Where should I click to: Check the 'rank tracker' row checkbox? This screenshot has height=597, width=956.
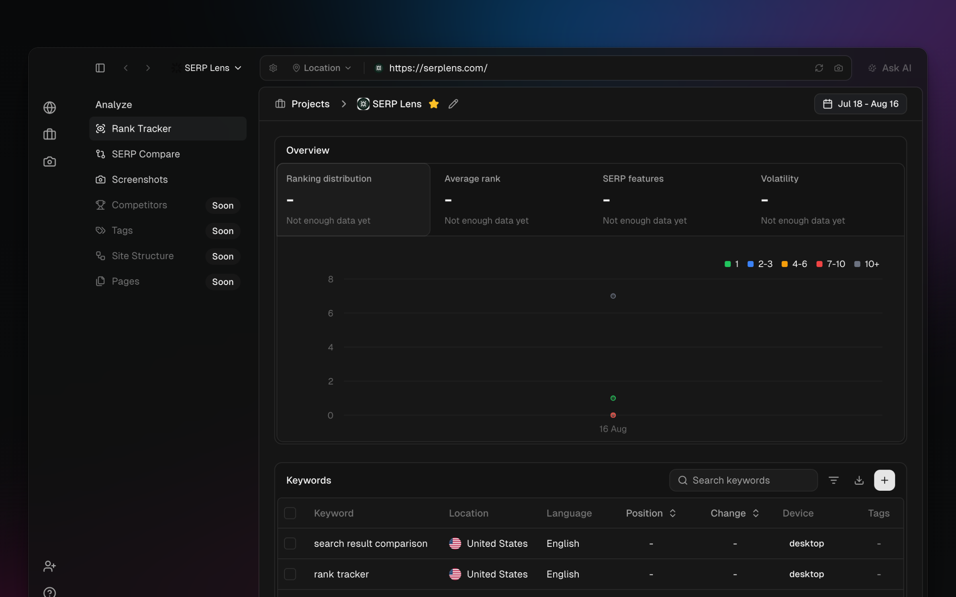pyautogui.click(x=290, y=574)
